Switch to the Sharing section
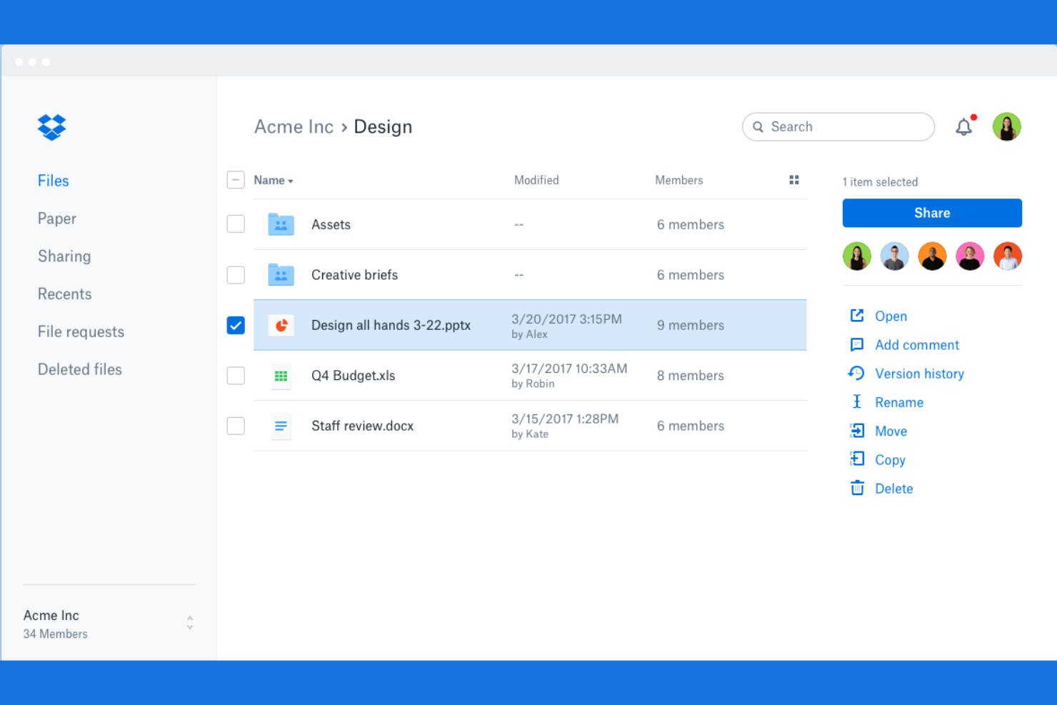Image resolution: width=1057 pixels, height=705 pixels. pos(64,256)
